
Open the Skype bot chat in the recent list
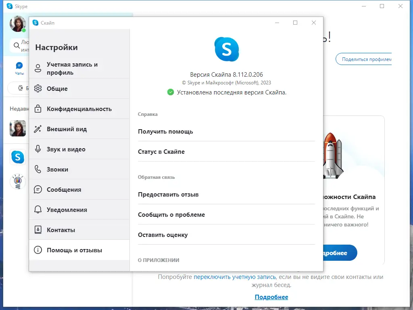point(18,157)
